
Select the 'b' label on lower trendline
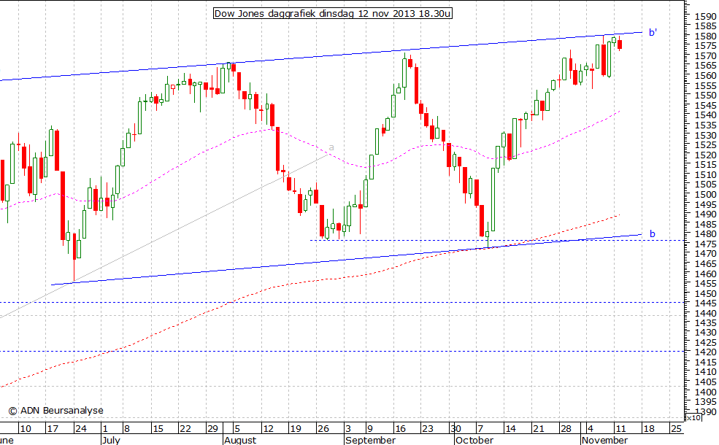coord(653,234)
